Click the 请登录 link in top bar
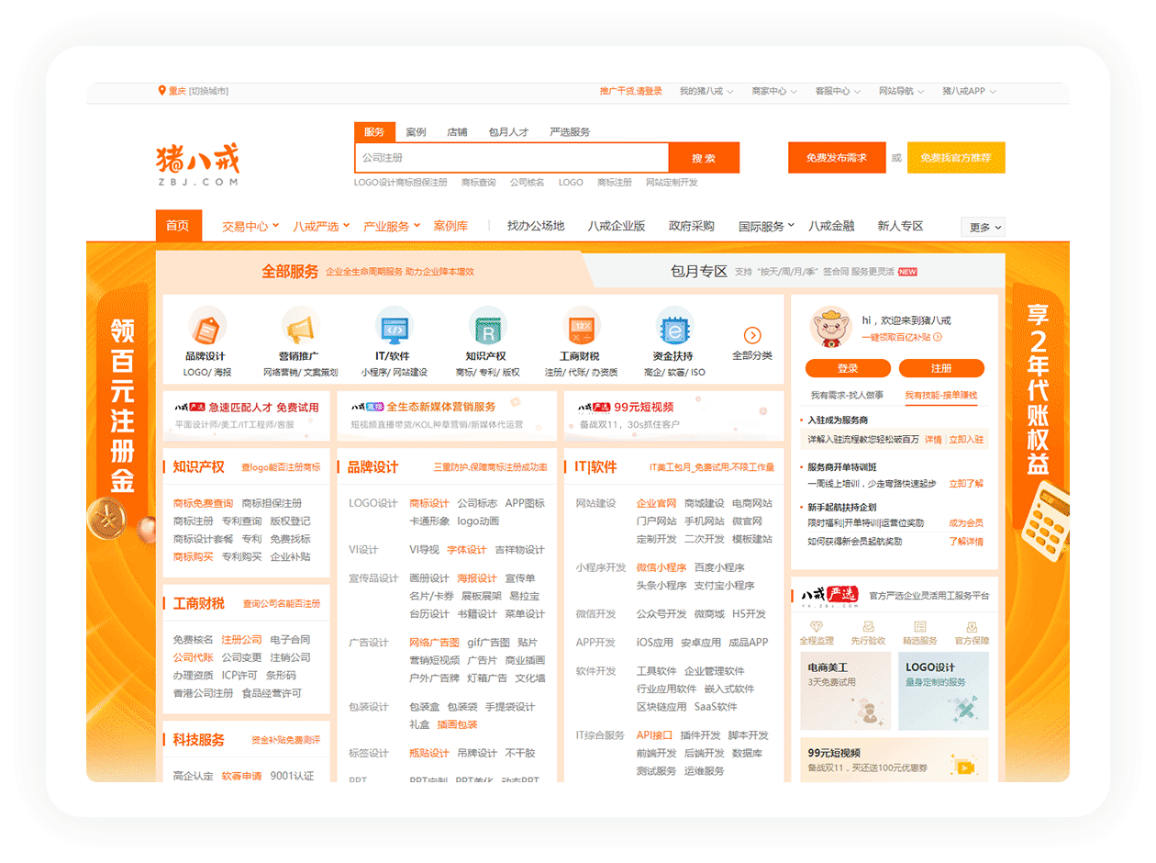Viewport: 1156px width, 863px height. (649, 92)
